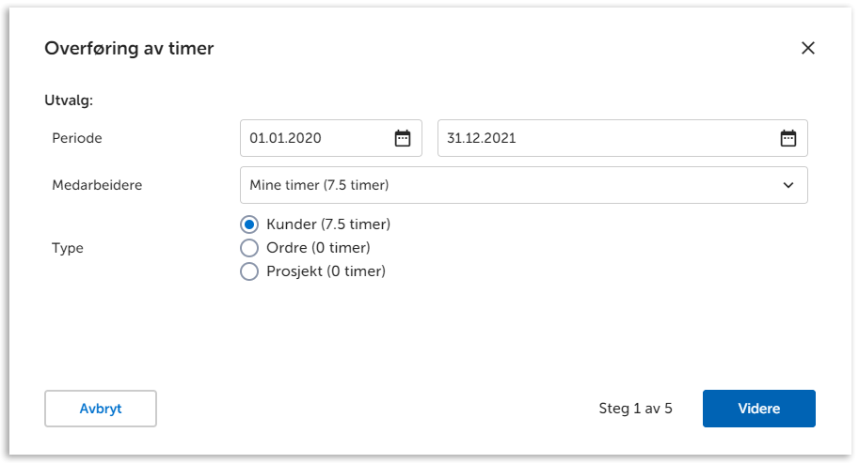
Task: Click the Medarbeidere field label
Action: pos(97,185)
